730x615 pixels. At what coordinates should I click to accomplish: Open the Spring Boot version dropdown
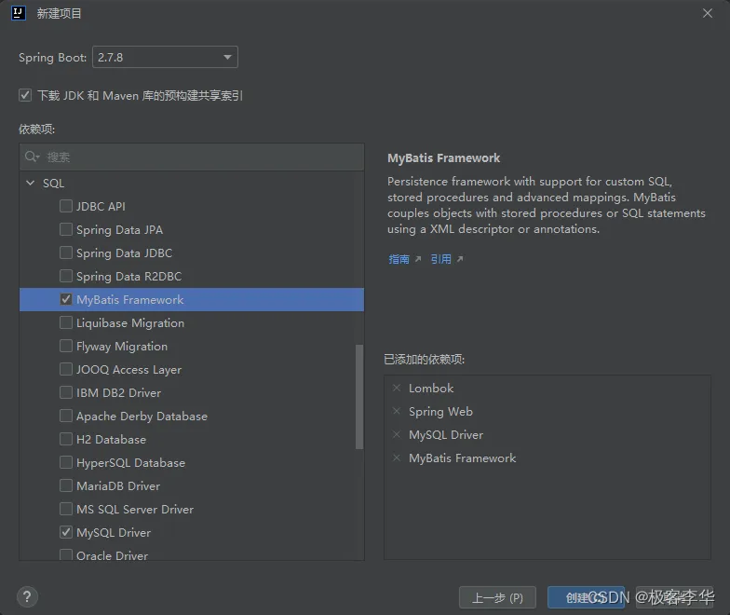(166, 57)
